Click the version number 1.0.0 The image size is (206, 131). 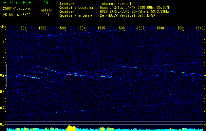[45, 3]
